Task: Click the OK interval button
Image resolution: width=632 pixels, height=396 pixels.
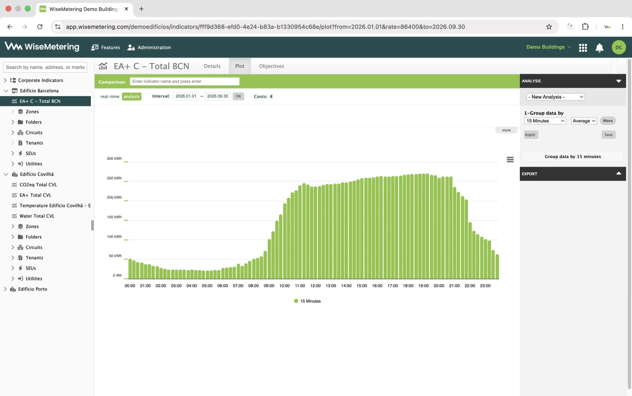Action: (238, 97)
